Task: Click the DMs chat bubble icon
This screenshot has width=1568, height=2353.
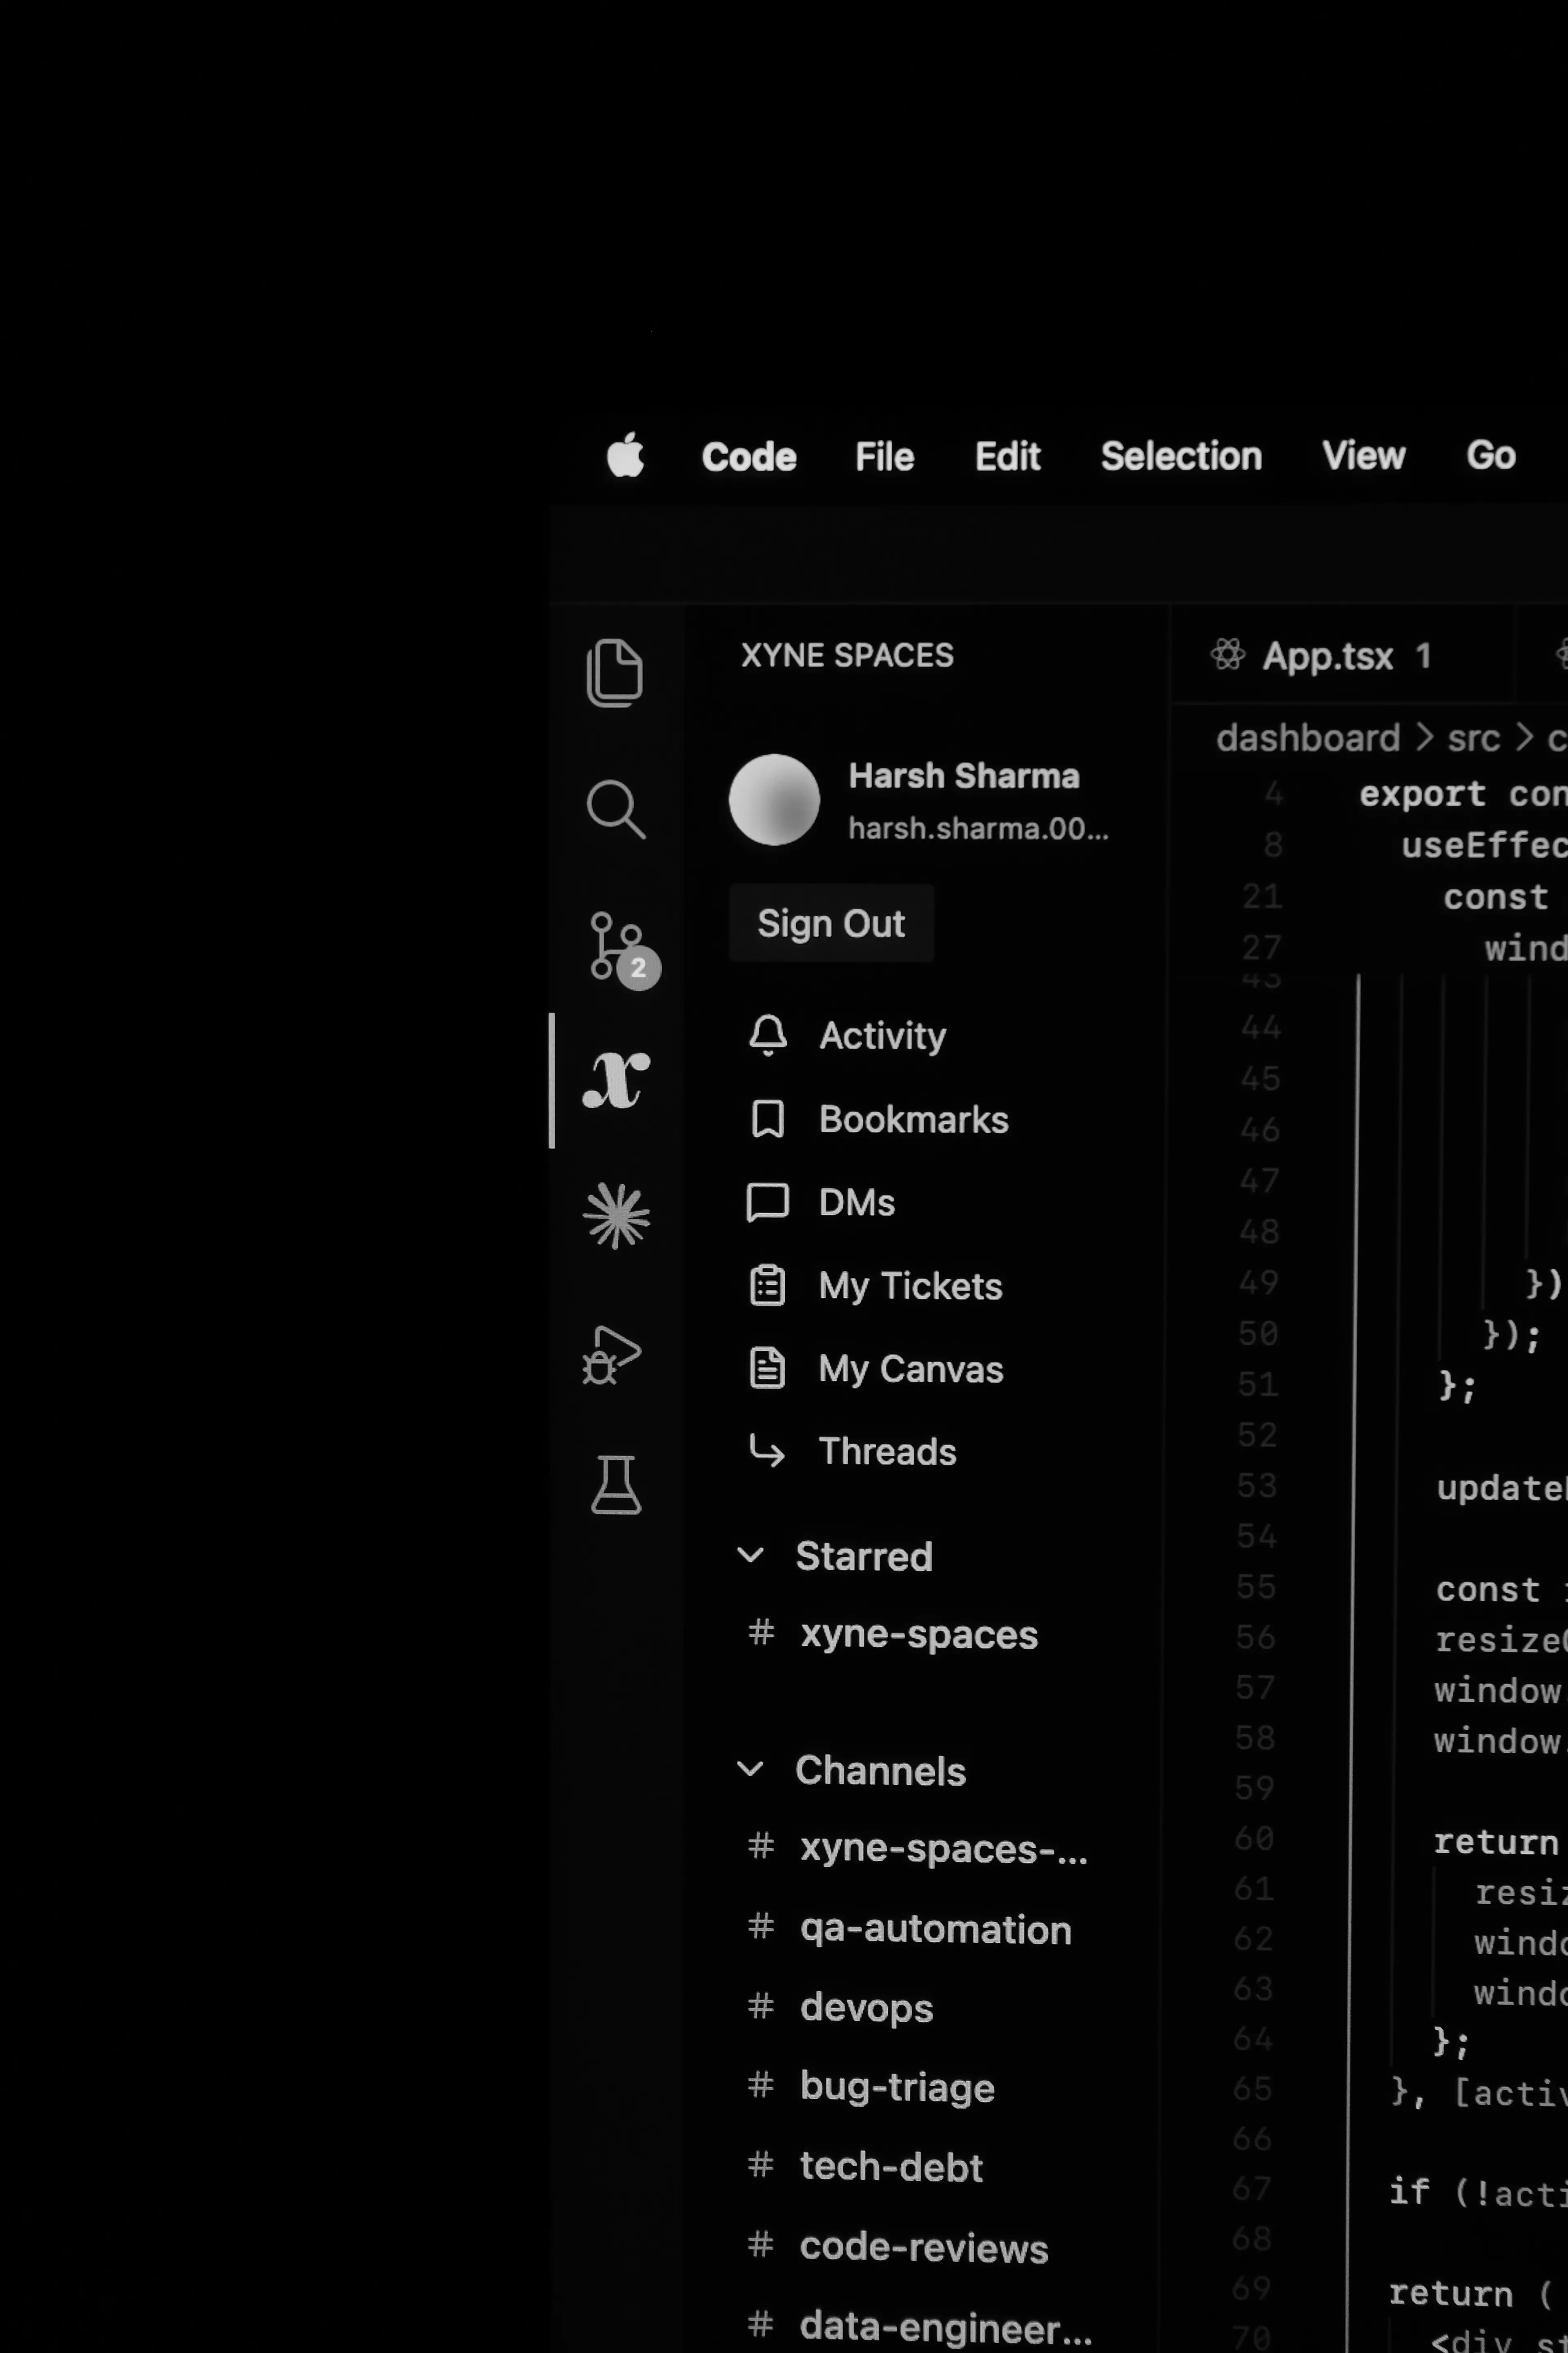Action: tap(768, 1203)
